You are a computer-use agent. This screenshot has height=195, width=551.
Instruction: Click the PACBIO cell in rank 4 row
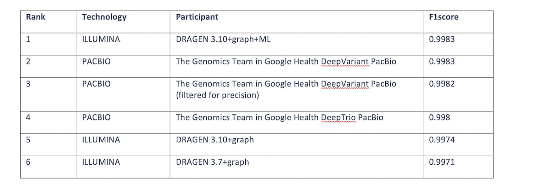tap(96, 118)
